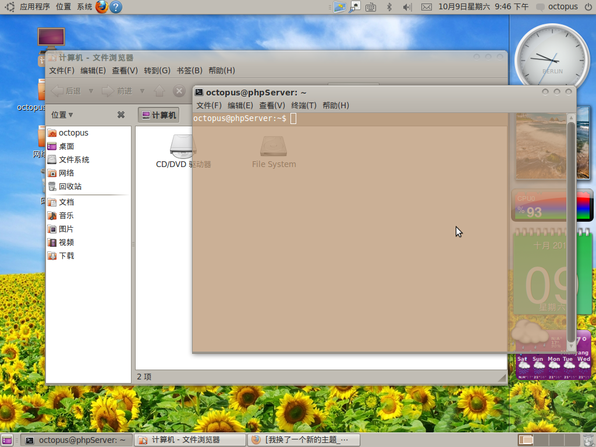The height and width of the screenshot is (447, 596).
Task: Click the 前进 forward button
Action: [x=117, y=91]
